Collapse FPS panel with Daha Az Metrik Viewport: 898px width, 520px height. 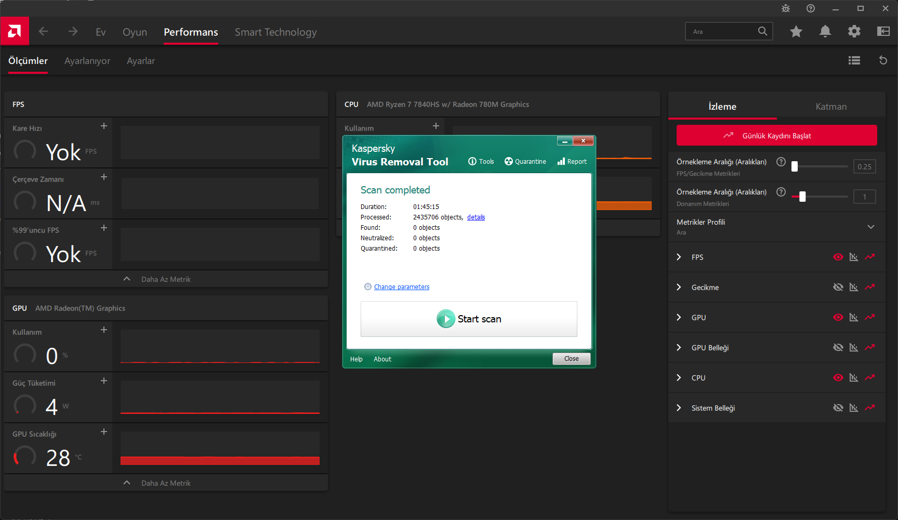coord(166,279)
